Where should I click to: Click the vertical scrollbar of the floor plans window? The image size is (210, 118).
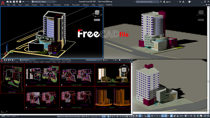pos(132,88)
